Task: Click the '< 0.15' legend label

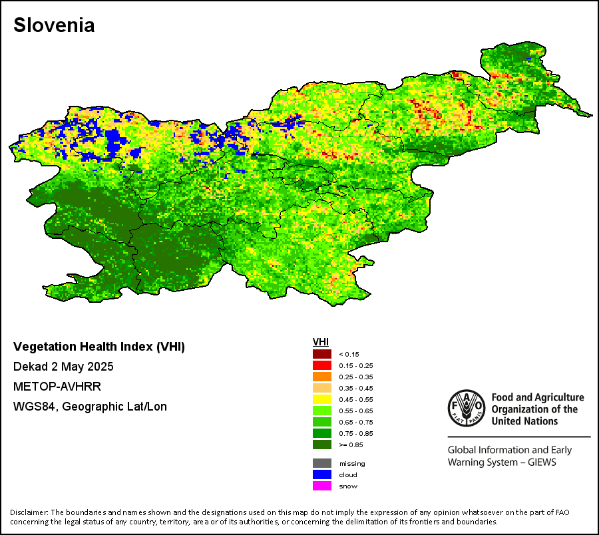Action: [349, 355]
